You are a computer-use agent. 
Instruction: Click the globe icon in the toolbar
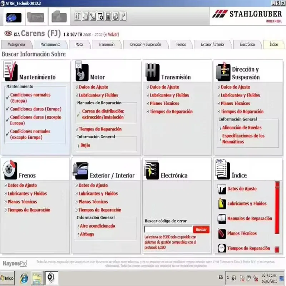pos(115,16)
